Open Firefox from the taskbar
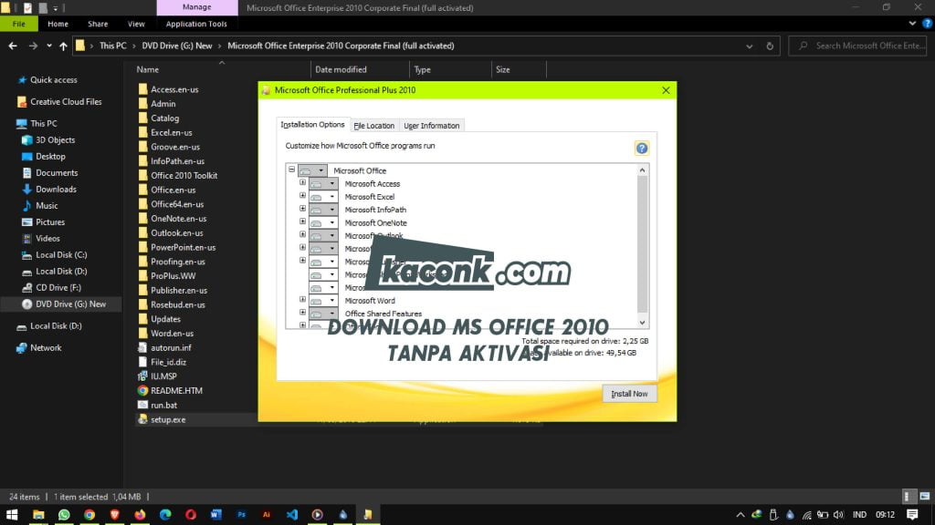Screen dimensions: 935x525 pos(140,514)
